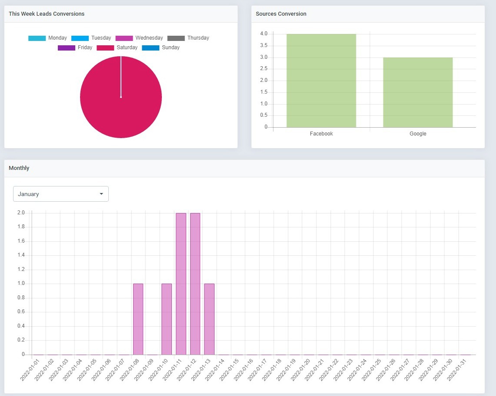
Task: Click the red Saturday pie slice
Action: click(121, 109)
